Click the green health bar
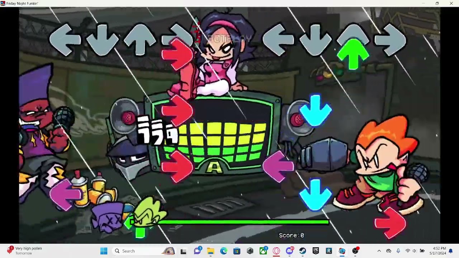Screen dimensions: 459x258 229,222
